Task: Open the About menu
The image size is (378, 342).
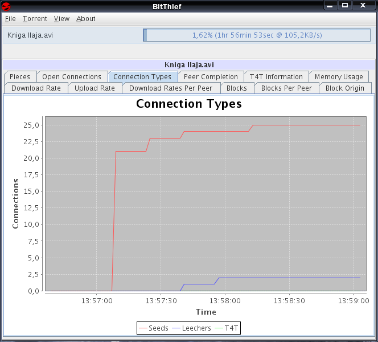Action: 85,19
